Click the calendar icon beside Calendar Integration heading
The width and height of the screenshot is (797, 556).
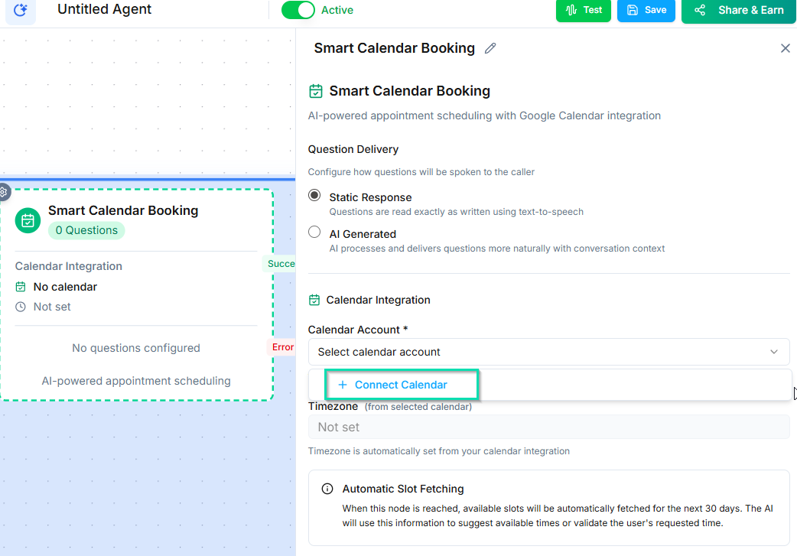(316, 300)
